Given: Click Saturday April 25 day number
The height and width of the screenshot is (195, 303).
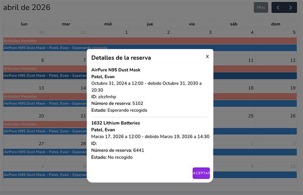Looking at the screenshot, I should click(250, 116).
